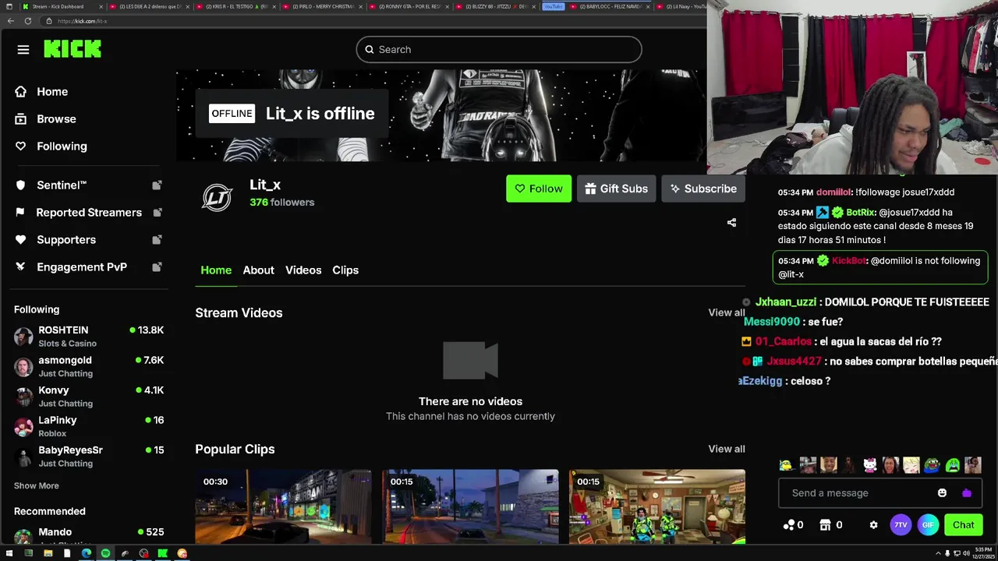Switch to RONNY GTA browser tab

tap(409, 6)
